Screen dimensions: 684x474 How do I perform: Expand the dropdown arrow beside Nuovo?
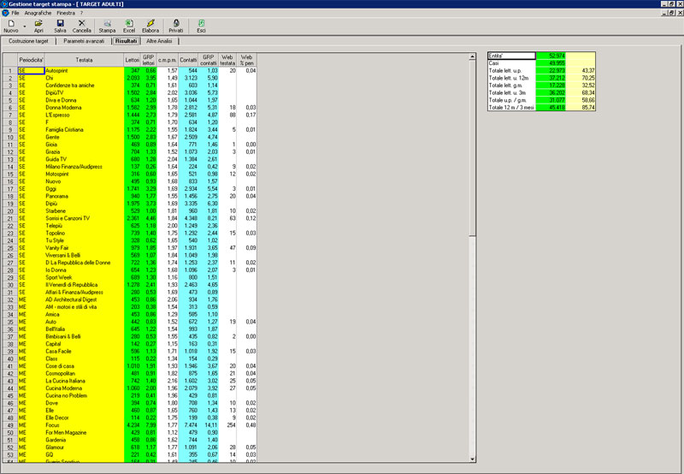coord(23,24)
